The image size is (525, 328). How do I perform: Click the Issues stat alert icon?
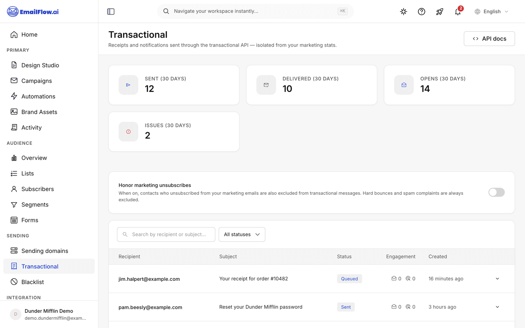click(128, 132)
